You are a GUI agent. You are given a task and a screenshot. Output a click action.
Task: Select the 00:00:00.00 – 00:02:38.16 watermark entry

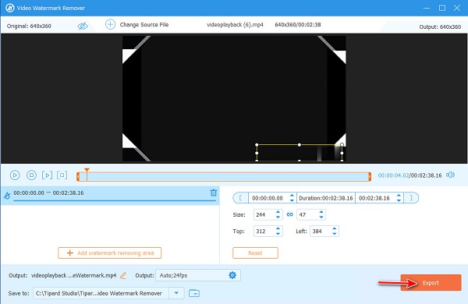pyautogui.click(x=110, y=196)
